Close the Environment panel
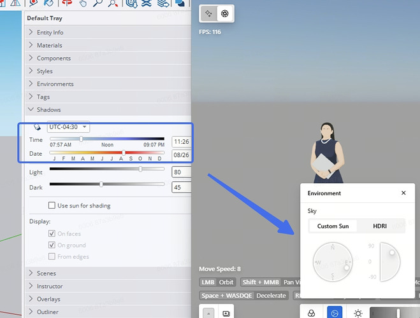420x318 pixels. 403,193
